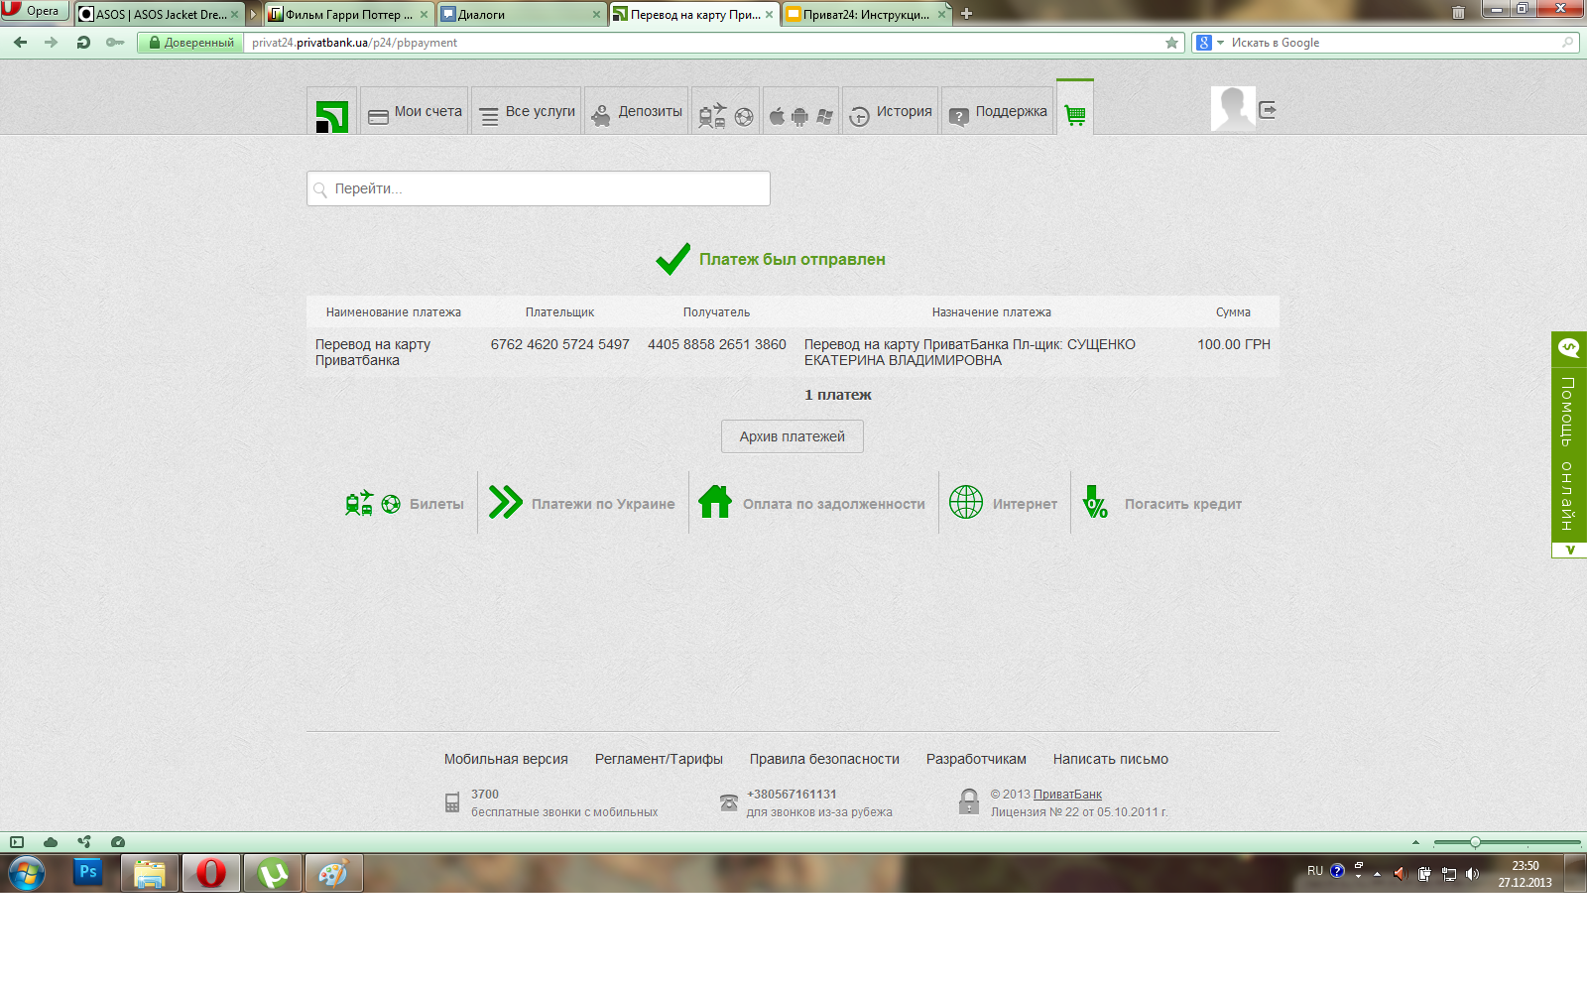Open the 'Поддержка' menu
1587x986 pixels.
coord(998,111)
